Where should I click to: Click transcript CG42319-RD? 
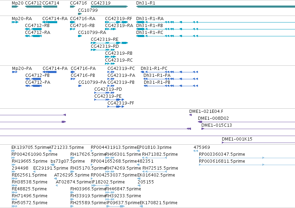[105, 46]
